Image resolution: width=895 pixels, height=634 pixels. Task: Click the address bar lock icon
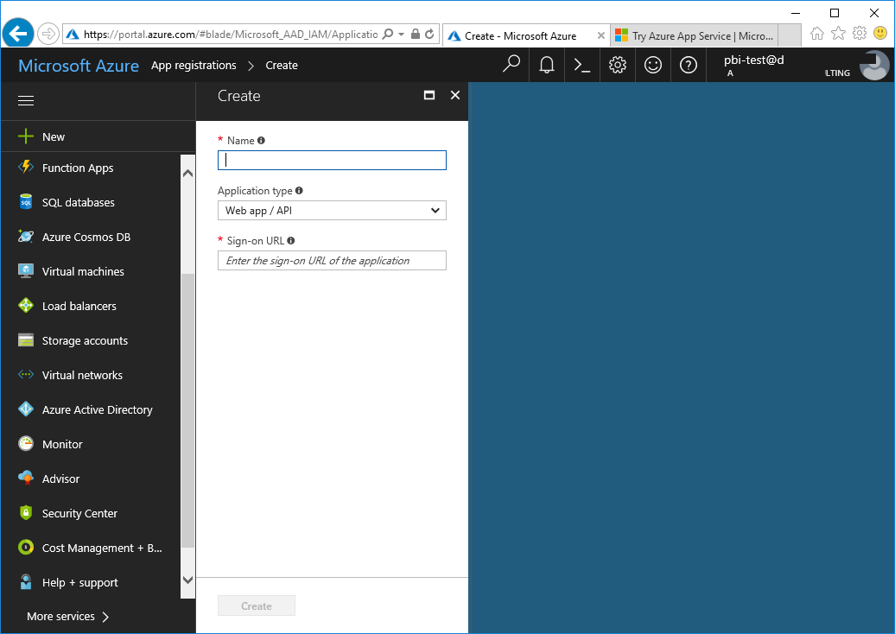416,35
